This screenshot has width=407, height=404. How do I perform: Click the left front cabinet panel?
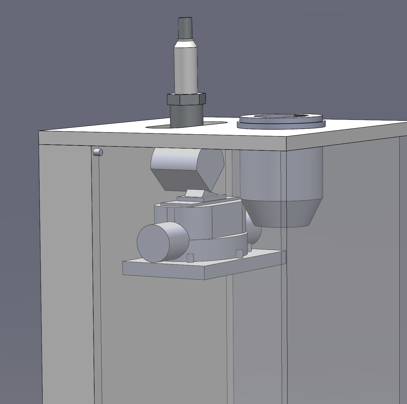click(x=66, y=274)
